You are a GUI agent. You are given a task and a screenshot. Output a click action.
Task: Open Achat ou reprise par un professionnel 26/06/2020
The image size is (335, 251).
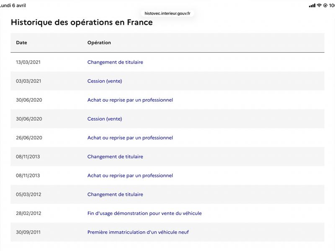(130, 138)
